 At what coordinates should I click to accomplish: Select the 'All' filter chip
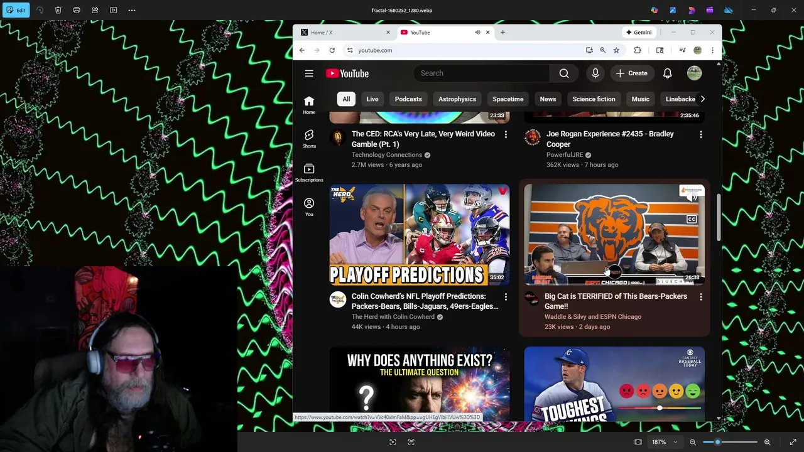tap(346, 99)
